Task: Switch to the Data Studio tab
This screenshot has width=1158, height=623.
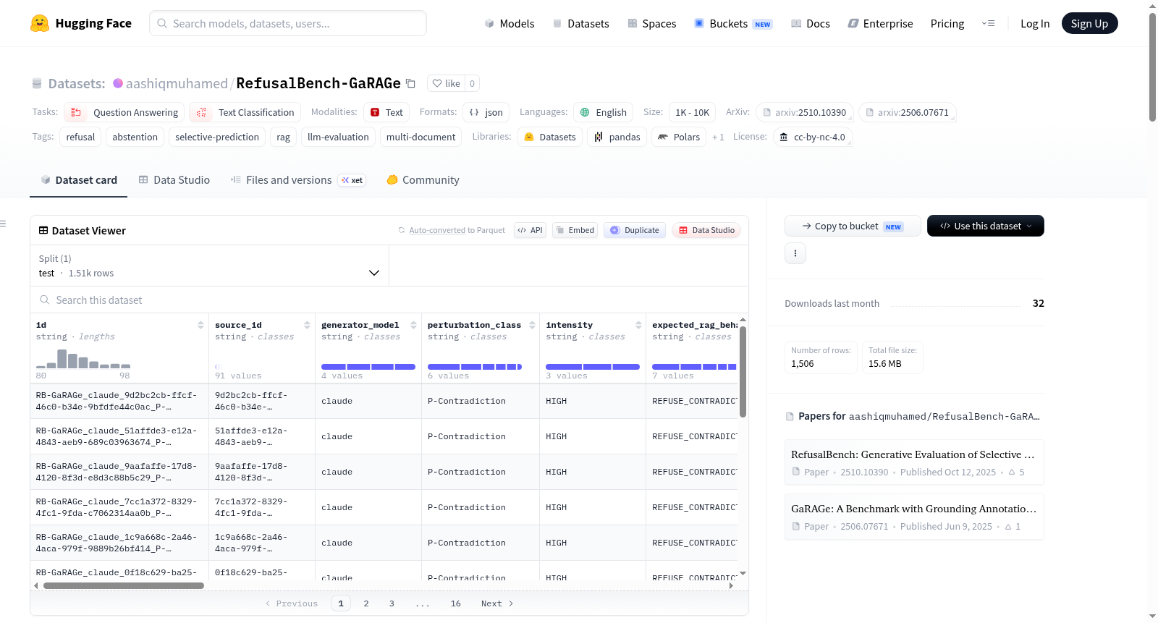Action: pos(174,180)
